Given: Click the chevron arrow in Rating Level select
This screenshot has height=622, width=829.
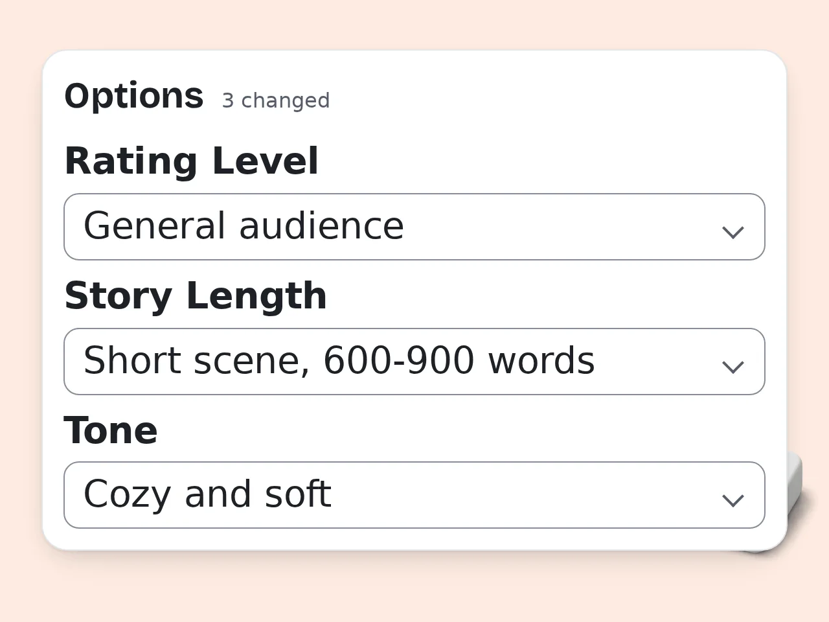Looking at the screenshot, I should (732, 232).
